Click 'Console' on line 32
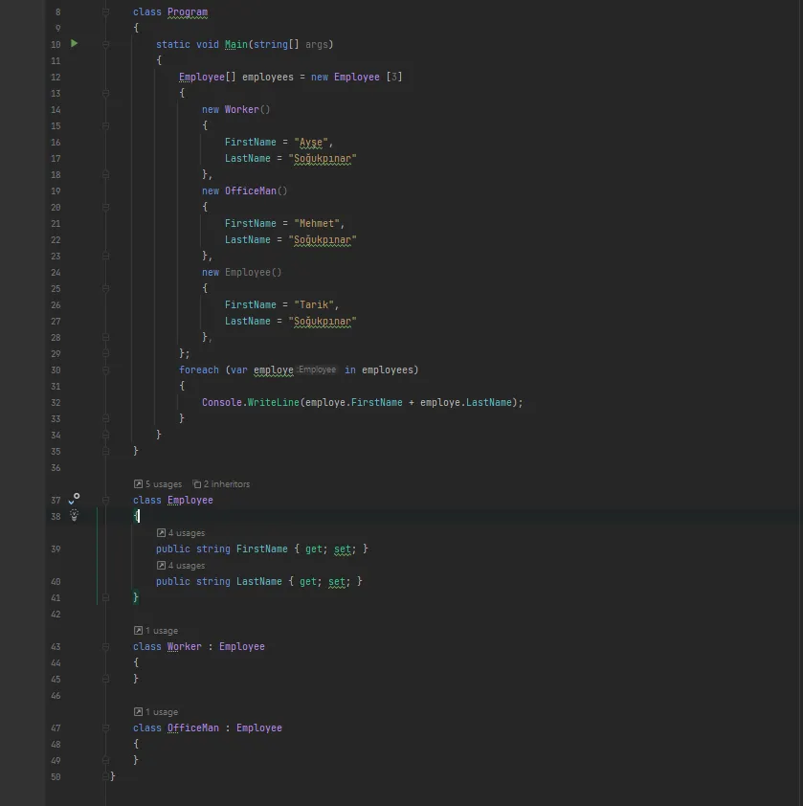 (x=222, y=402)
